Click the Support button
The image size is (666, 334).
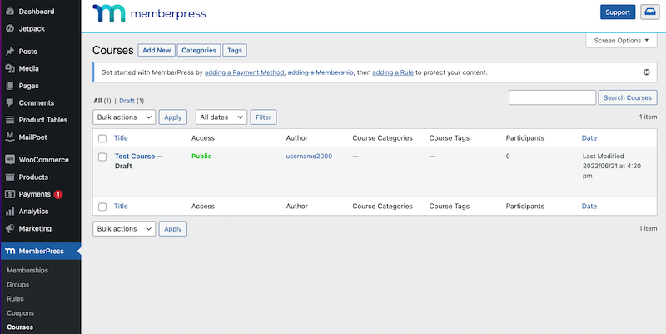pyautogui.click(x=618, y=12)
